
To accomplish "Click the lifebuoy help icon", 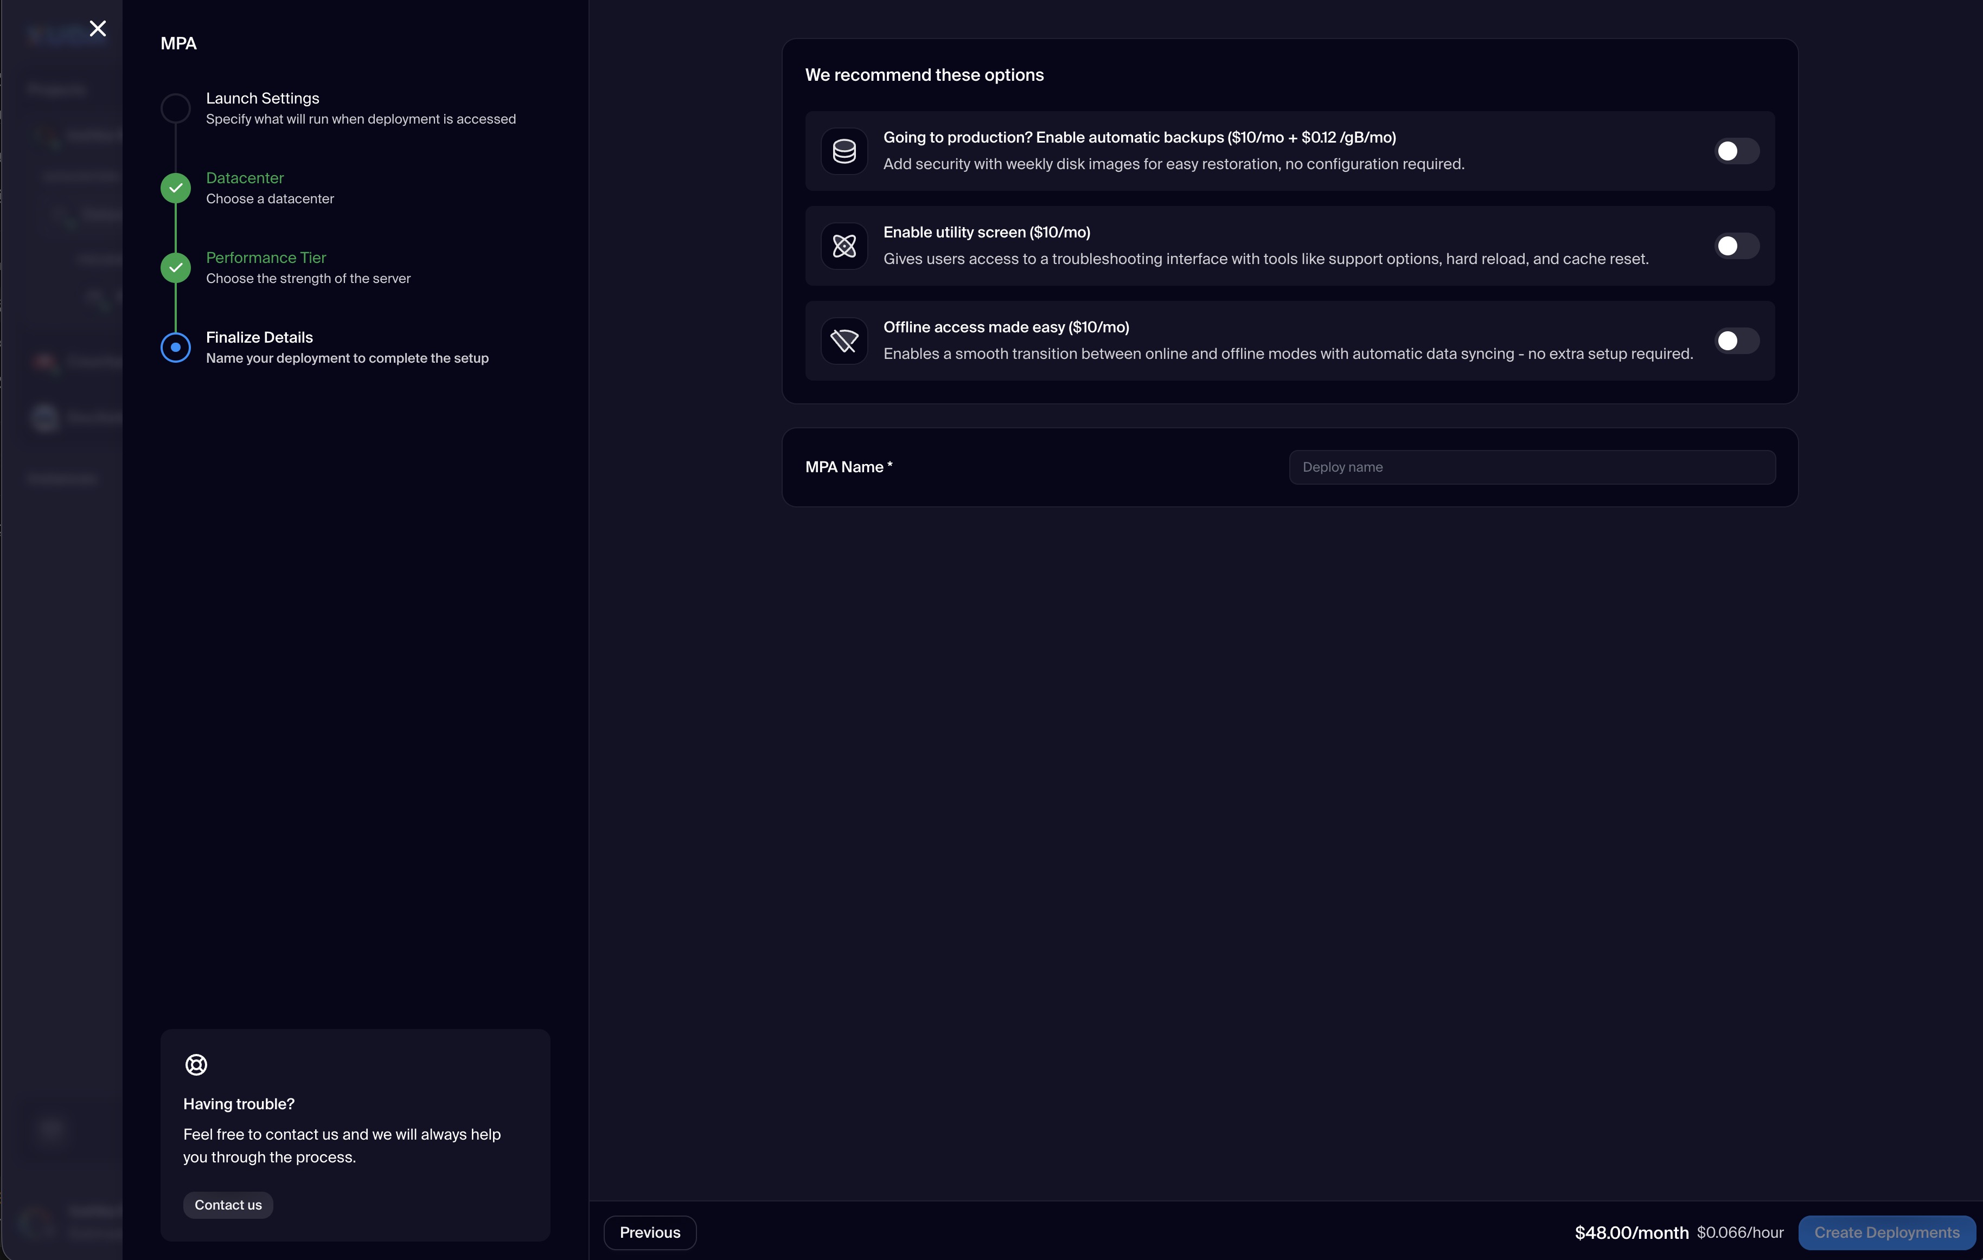I will pyautogui.click(x=196, y=1064).
